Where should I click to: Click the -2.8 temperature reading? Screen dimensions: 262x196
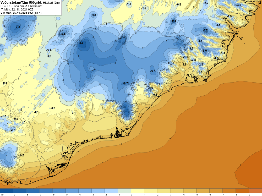click(201, 64)
